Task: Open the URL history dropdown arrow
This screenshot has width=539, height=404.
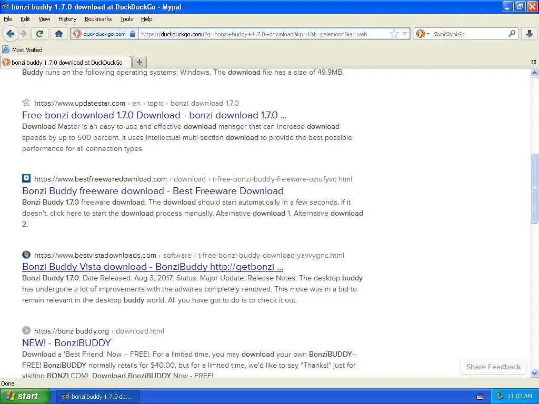Action: [405, 34]
